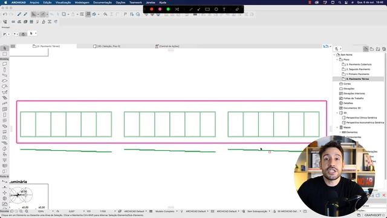The image size is (387, 218).
Task: Open the macOS Spotlight search icon
Action: pos(340,2)
